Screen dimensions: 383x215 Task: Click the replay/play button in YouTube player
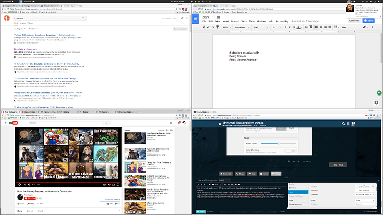(x=20, y=185)
